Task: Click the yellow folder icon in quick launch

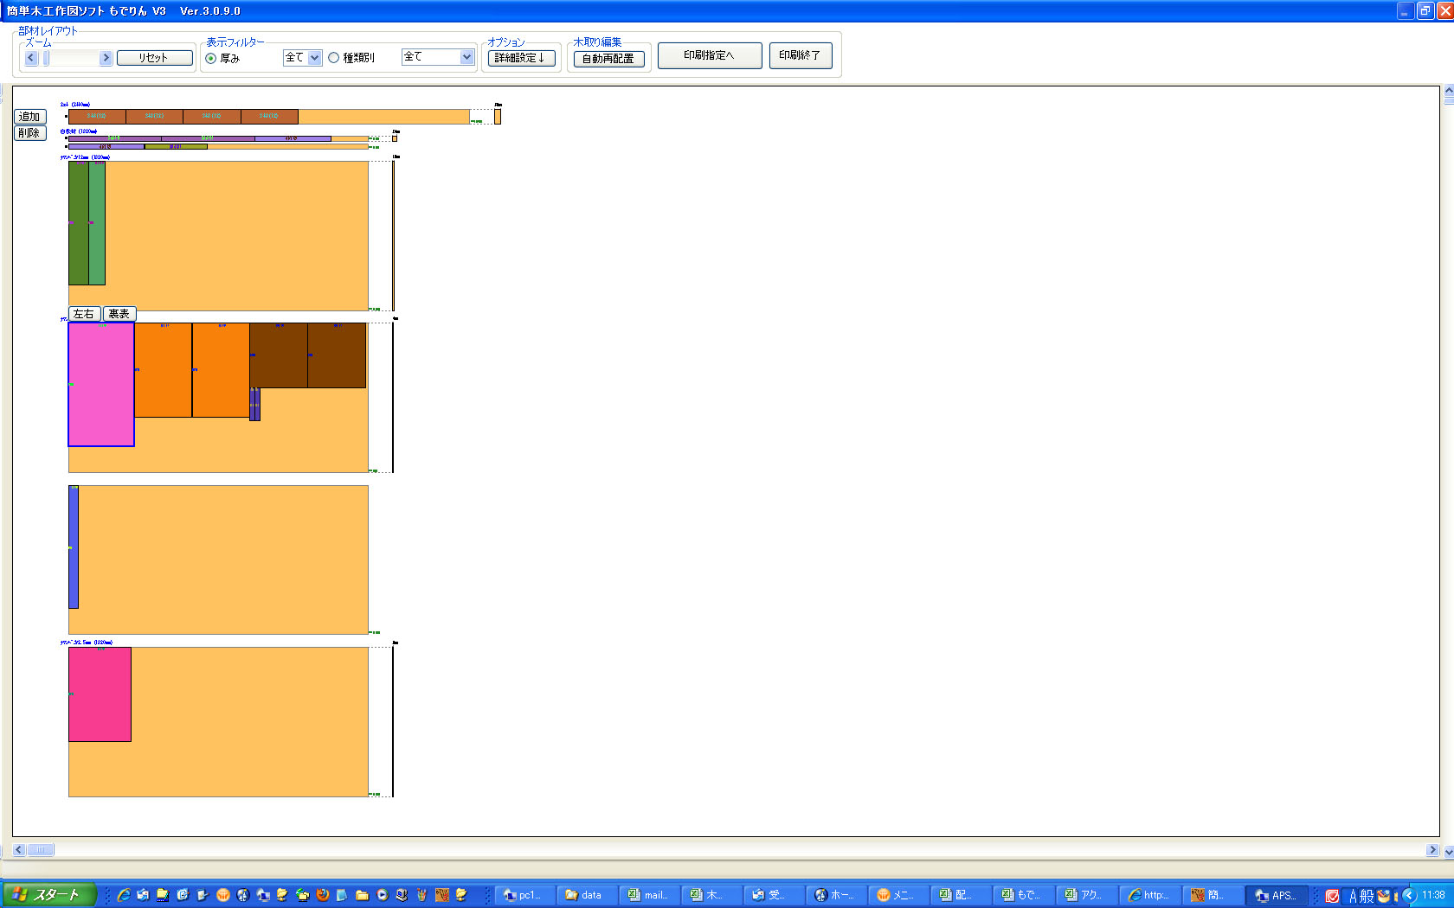Action: [362, 895]
